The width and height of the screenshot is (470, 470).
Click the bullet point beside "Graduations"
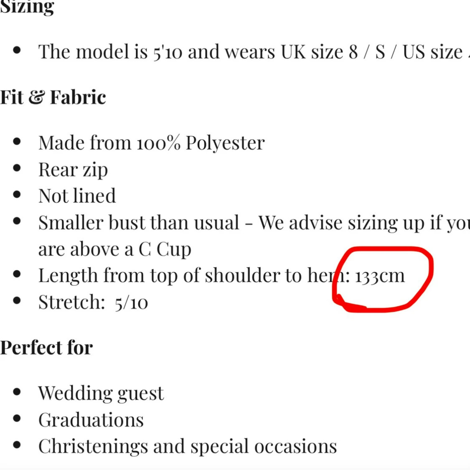click(x=17, y=419)
